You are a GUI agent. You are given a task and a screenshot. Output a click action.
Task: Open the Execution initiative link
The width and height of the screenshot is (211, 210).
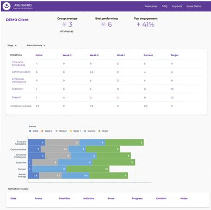[17, 89]
